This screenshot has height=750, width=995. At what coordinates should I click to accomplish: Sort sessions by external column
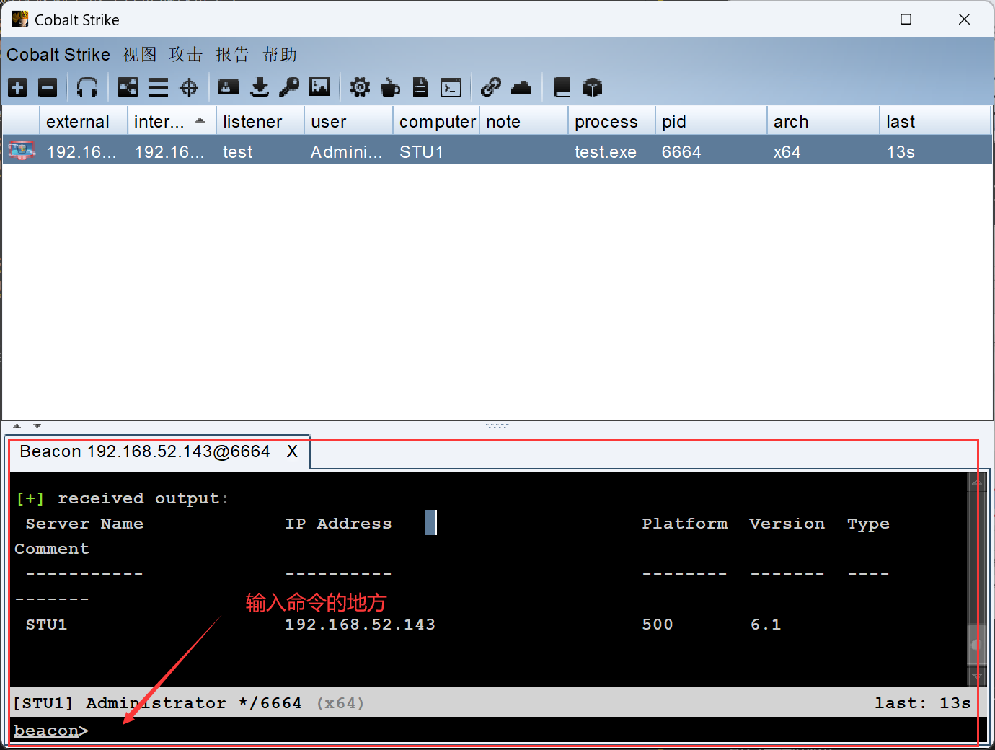84,121
